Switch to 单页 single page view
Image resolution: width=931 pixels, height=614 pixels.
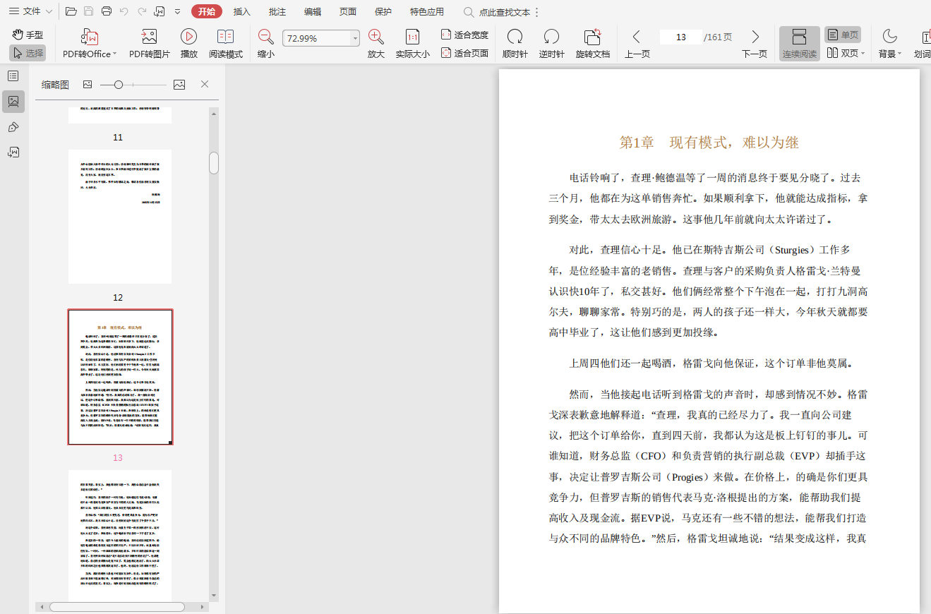point(843,35)
